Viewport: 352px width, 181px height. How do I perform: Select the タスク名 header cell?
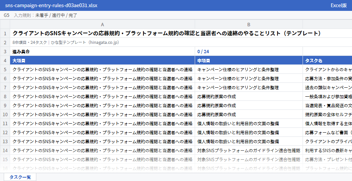(x=327, y=60)
